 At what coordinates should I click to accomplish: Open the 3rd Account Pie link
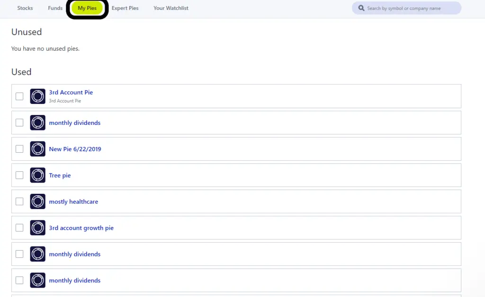pos(71,92)
